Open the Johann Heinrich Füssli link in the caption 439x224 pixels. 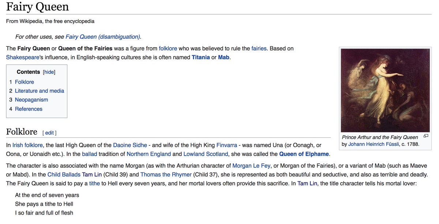pos(373,144)
